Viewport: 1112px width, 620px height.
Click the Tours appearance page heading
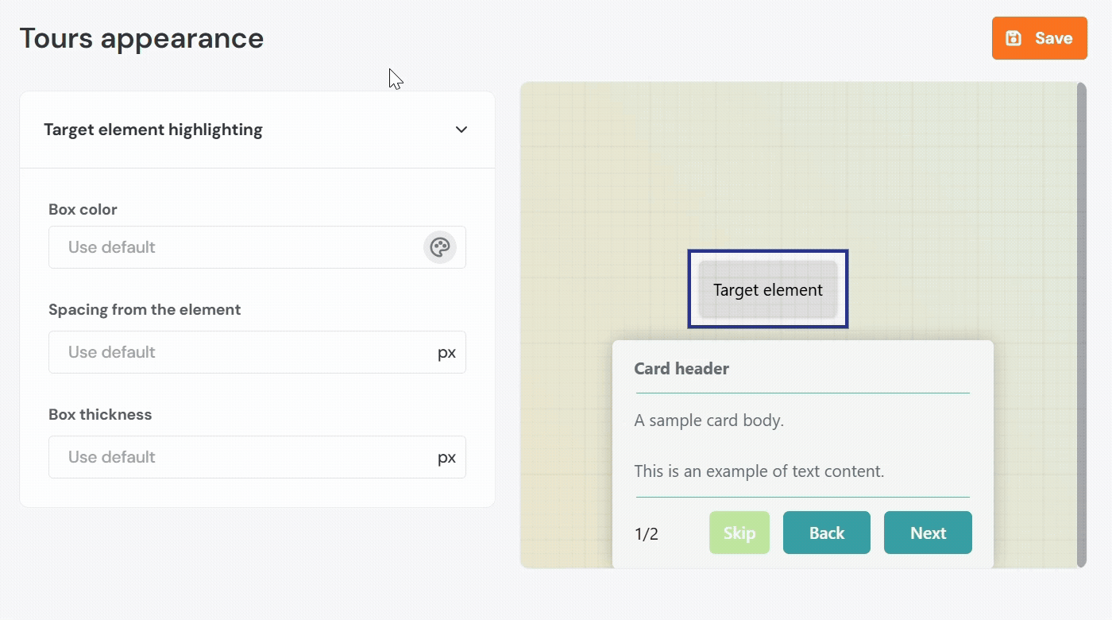pos(141,38)
